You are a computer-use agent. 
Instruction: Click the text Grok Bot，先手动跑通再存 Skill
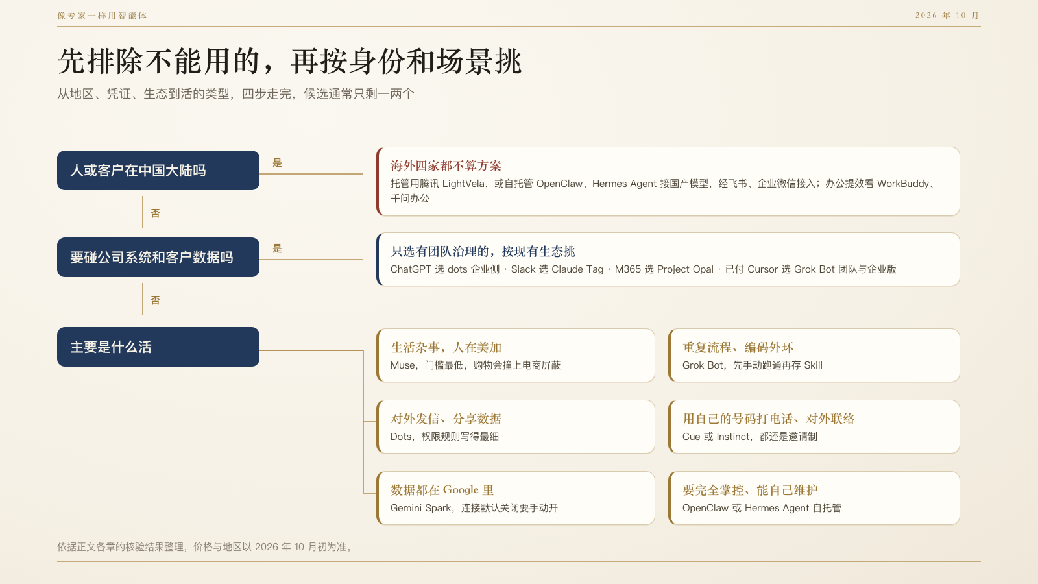coord(753,365)
